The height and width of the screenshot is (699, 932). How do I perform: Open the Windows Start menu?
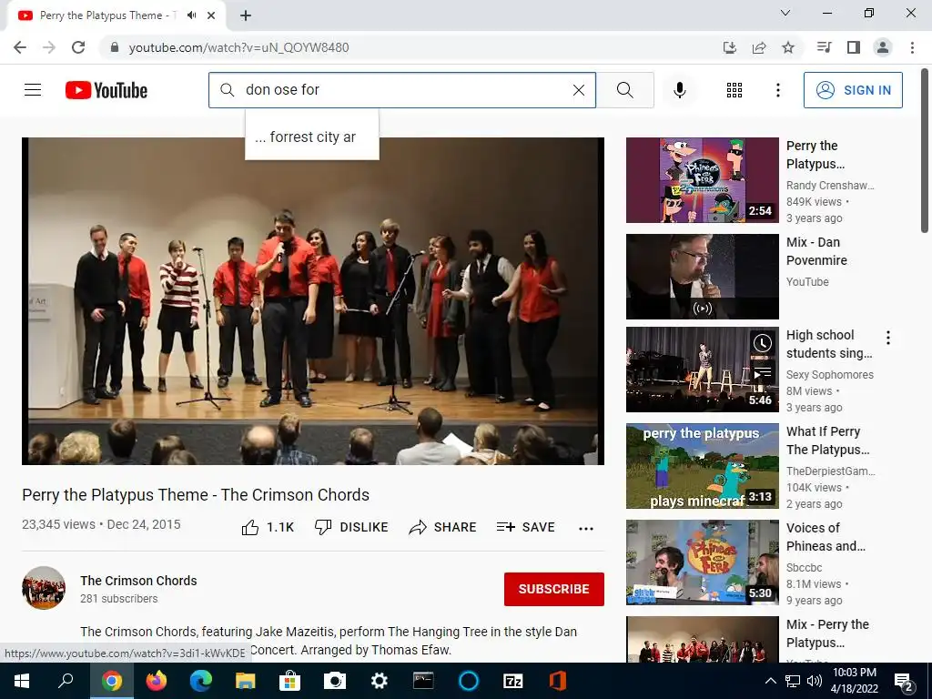point(22,681)
